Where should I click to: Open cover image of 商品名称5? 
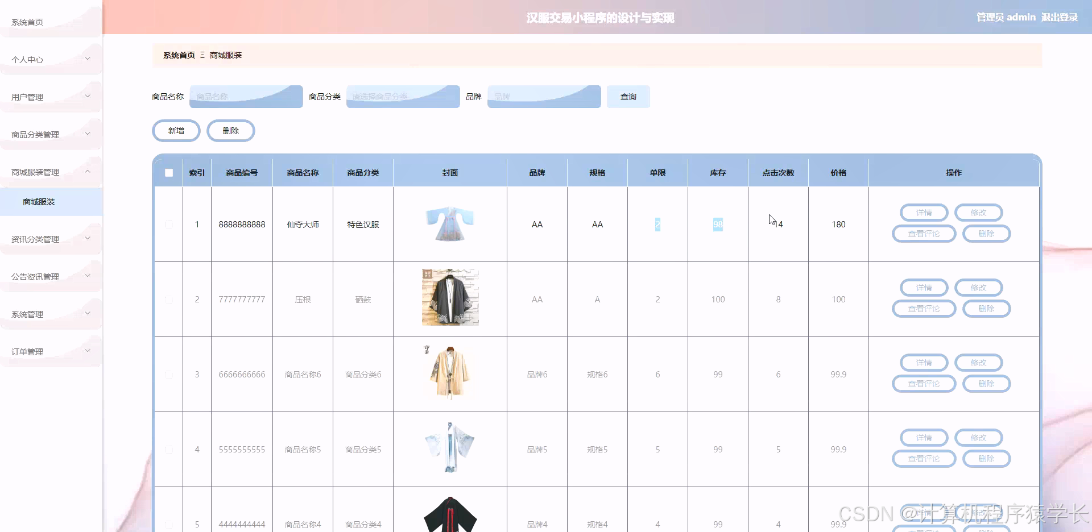point(450,447)
